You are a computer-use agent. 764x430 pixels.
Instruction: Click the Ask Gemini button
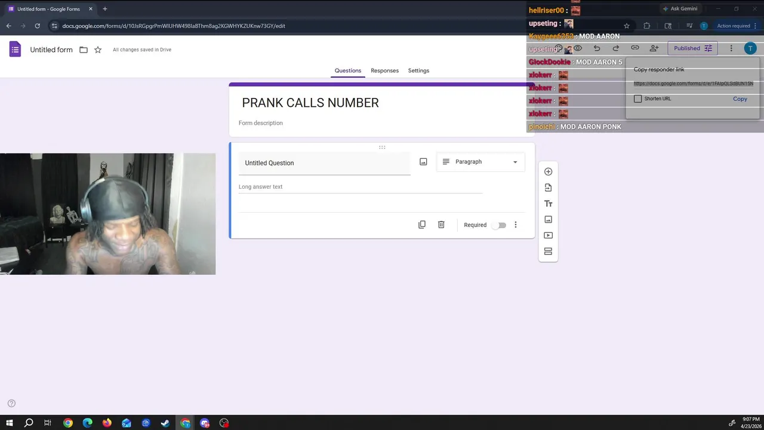tap(679, 9)
